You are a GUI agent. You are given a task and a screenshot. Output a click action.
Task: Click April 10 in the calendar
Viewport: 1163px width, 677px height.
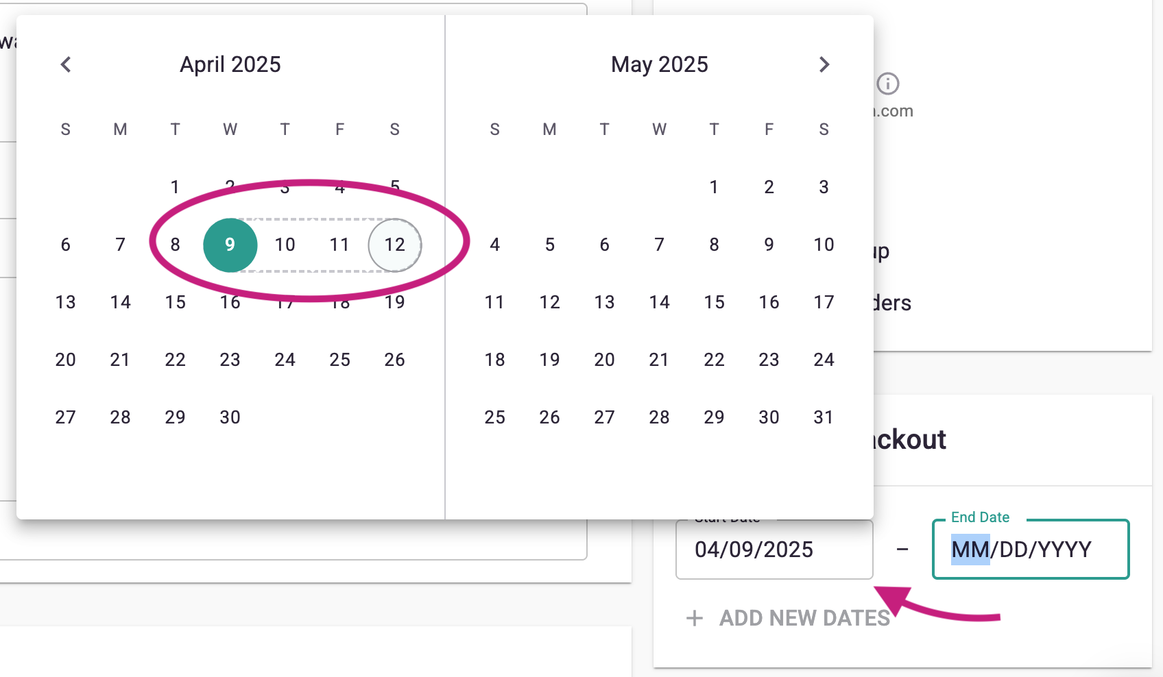pyautogui.click(x=285, y=245)
